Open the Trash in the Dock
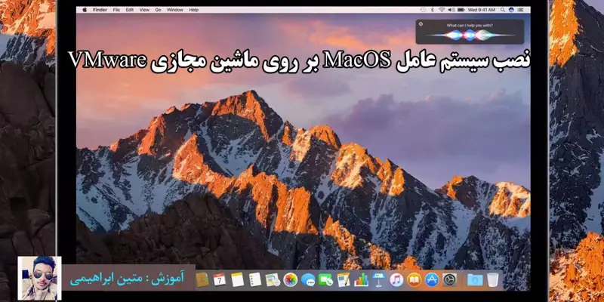Viewport: 604px width, 302px height. pos(493,279)
